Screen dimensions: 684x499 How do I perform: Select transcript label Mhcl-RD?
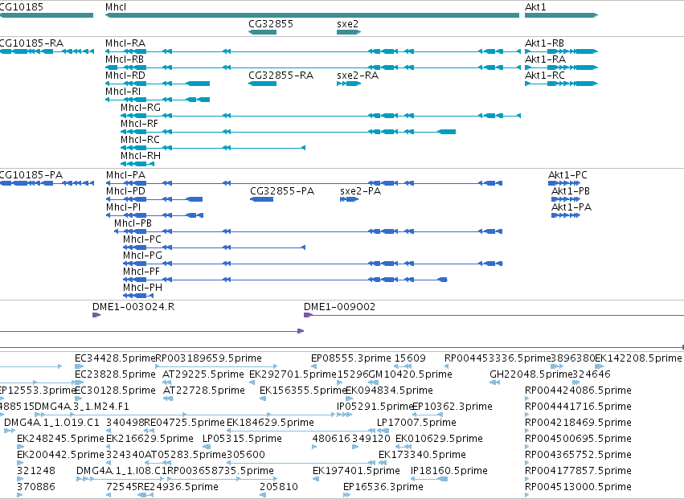pos(125,76)
